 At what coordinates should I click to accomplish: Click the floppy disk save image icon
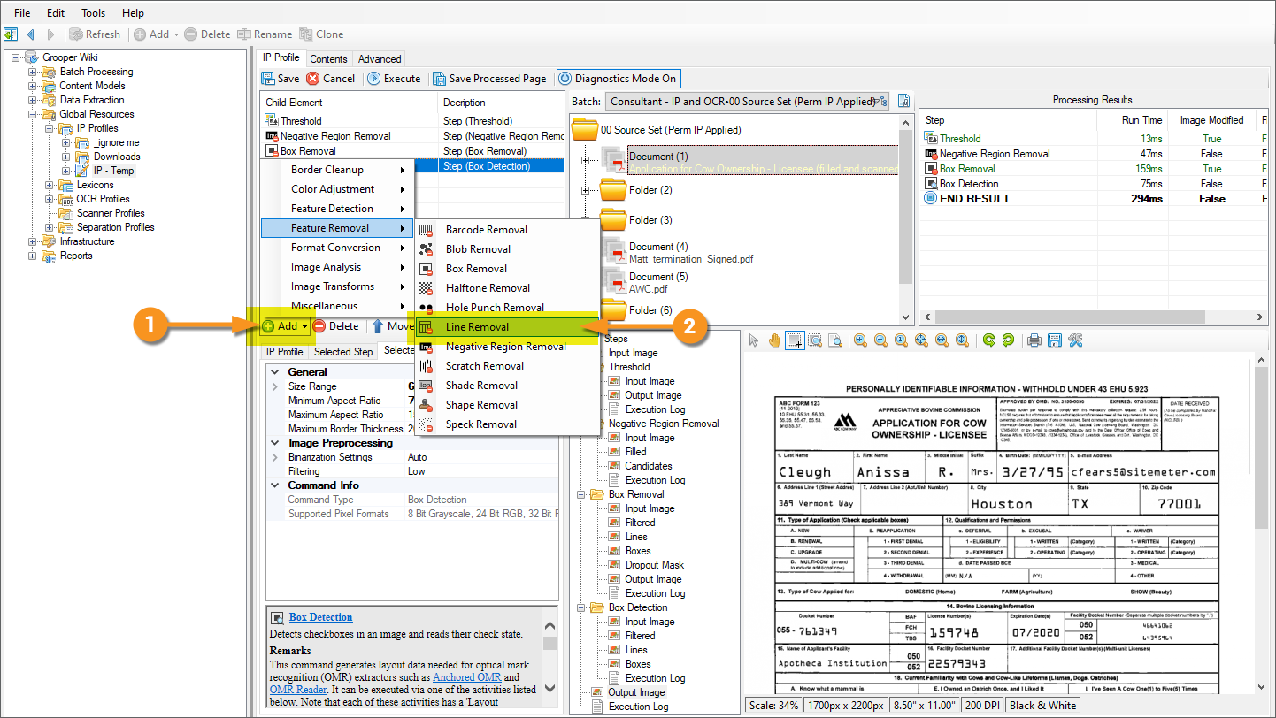[1054, 340]
